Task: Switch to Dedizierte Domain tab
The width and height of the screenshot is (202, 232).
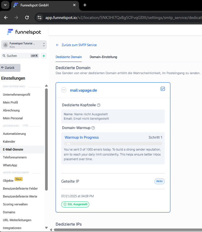Action: (69, 57)
